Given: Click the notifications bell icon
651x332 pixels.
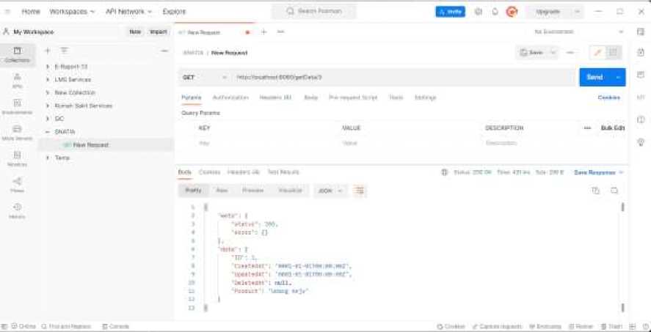Looking at the screenshot, I should pyautogui.click(x=495, y=12).
